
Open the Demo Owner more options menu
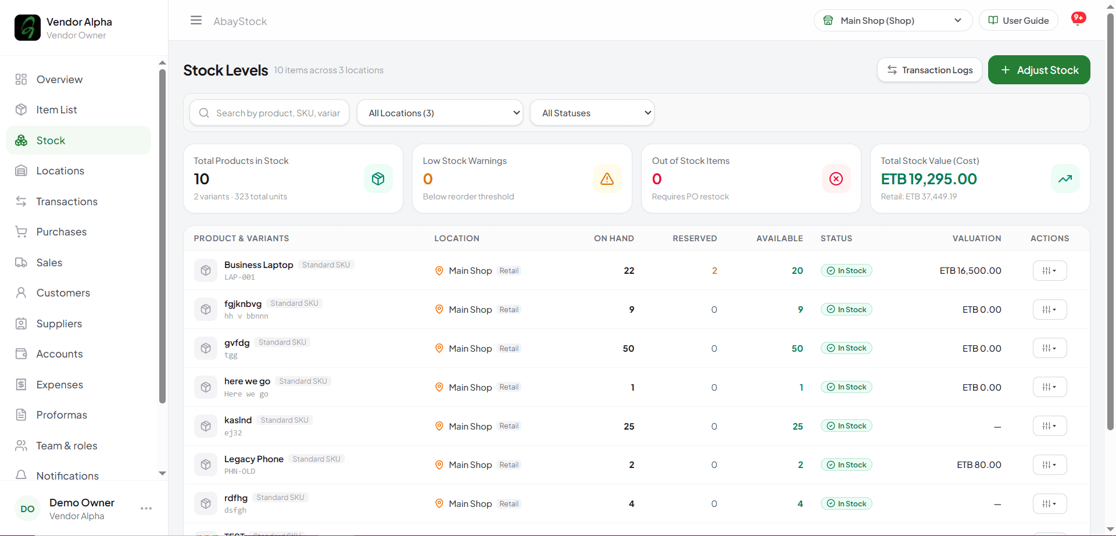(x=146, y=509)
